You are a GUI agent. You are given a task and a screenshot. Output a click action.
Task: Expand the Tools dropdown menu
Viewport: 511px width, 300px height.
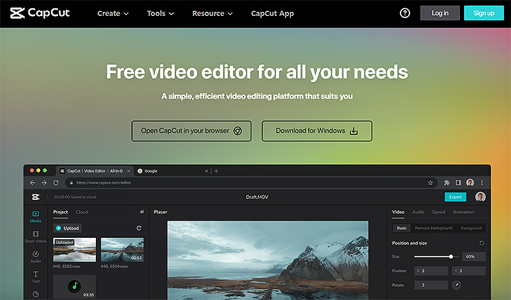pyautogui.click(x=160, y=13)
